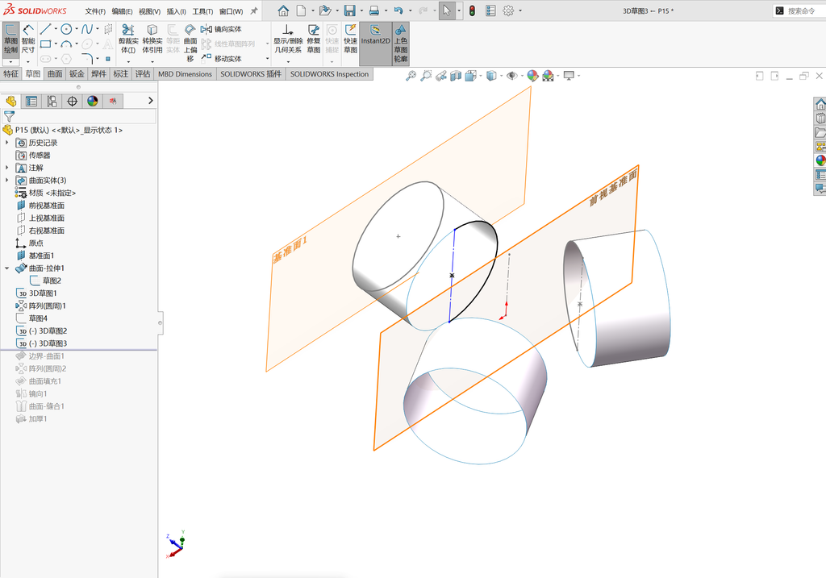Click the Zoom to Fit icon
Image resolution: width=826 pixels, height=578 pixels.
[x=411, y=76]
